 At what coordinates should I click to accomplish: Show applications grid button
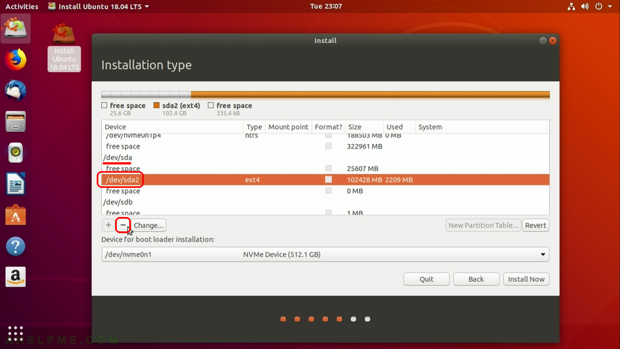[x=15, y=333]
